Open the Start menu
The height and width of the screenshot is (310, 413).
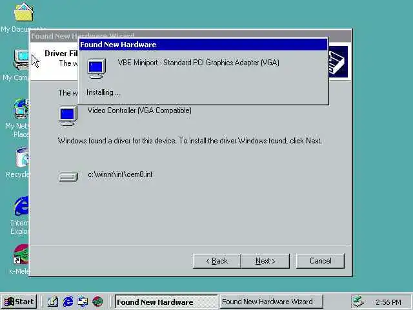click(x=19, y=302)
